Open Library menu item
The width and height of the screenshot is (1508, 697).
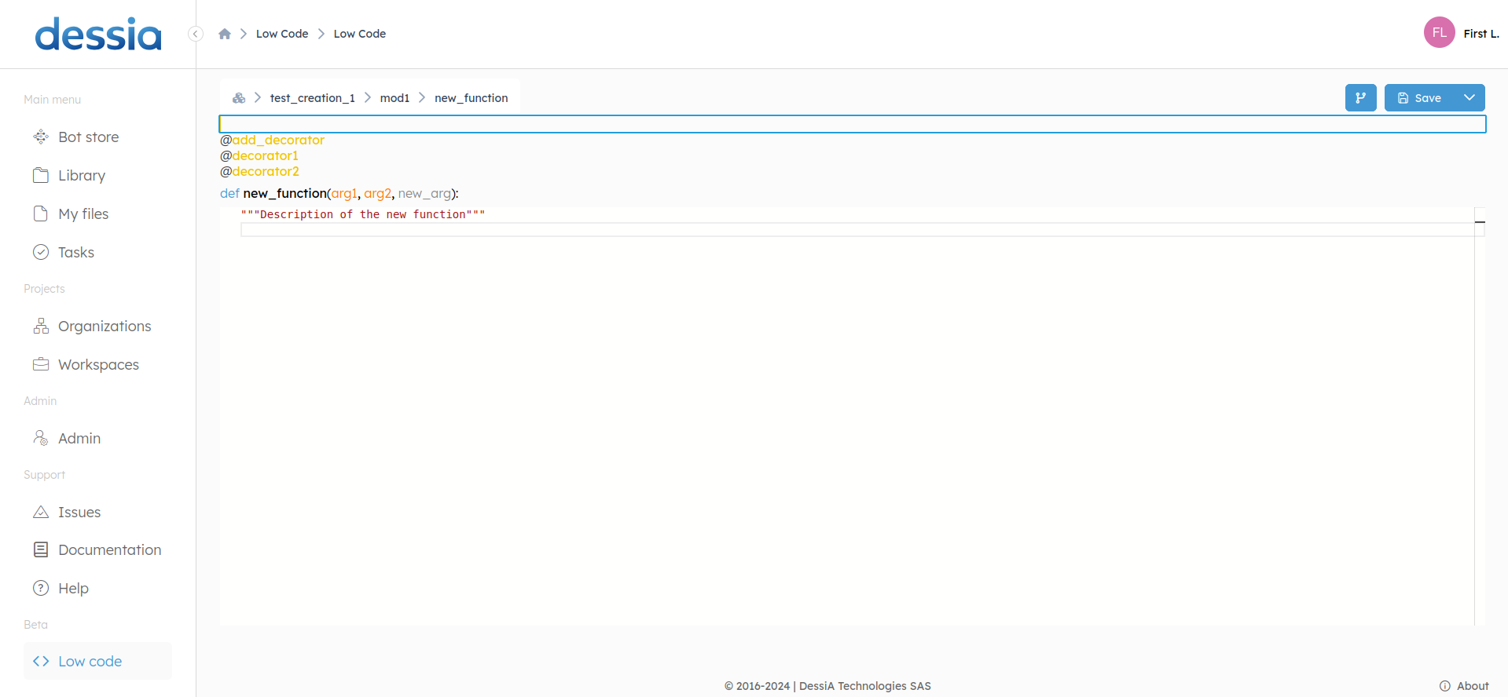[82, 176]
